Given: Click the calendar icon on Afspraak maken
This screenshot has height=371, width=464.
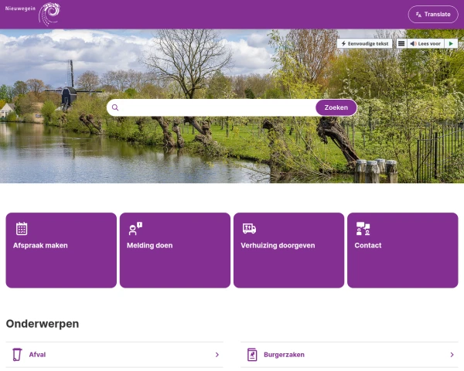Looking at the screenshot, I should coord(22,229).
